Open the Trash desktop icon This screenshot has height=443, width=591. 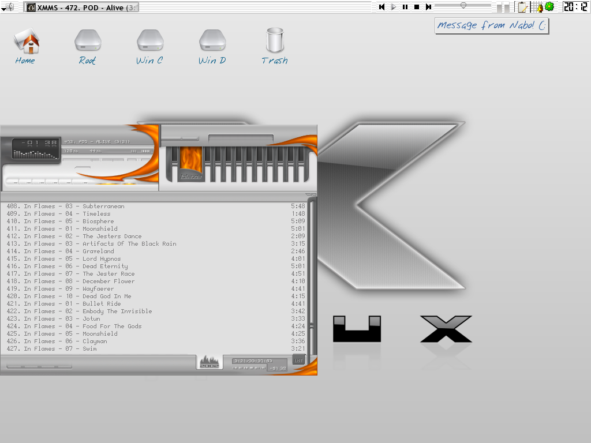tap(275, 46)
